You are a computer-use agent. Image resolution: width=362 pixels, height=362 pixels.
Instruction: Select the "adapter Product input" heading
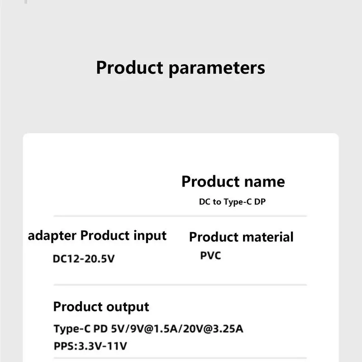(x=97, y=236)
